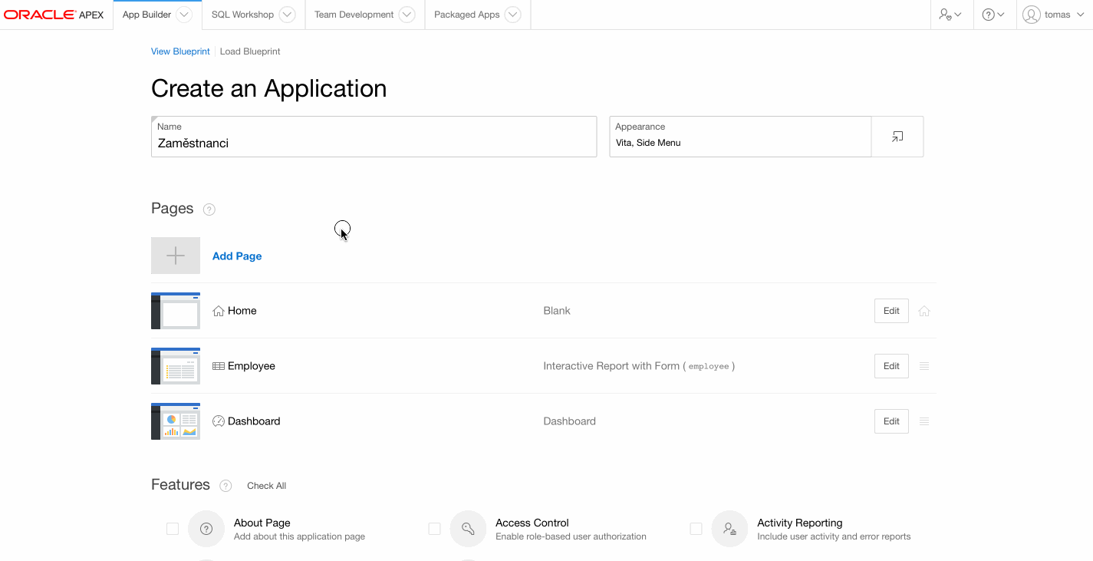The image size is (1093, 561).
Task: Click the Employee row reorder handle
Action: [924, 366]
